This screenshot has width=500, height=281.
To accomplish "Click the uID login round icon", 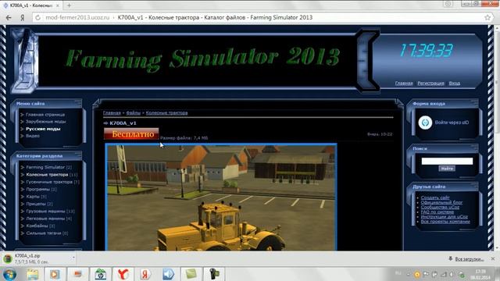I will pos(425,123).
